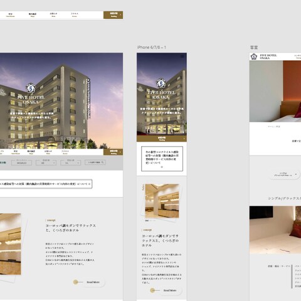This screenshot has height=301, width=301.
Task: Select the シングル/デラックス room heading
Action: pyautogui.click(x=285, y=198)
